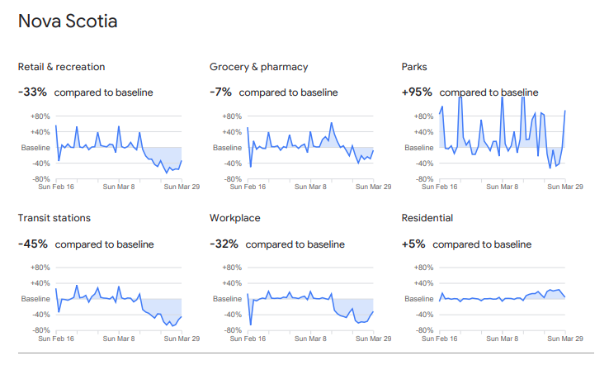Click the -45% transit change value
The width and height of the screenshot is (609, 365).
pyautogui.click(x=32, y=244)
